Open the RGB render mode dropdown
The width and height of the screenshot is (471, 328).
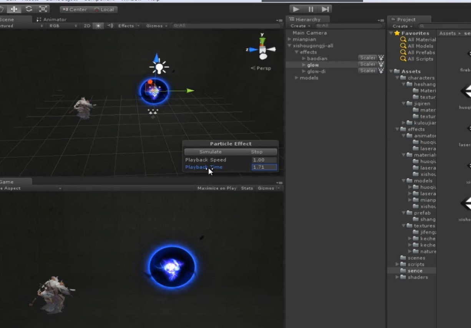click(x=63, y=26)
